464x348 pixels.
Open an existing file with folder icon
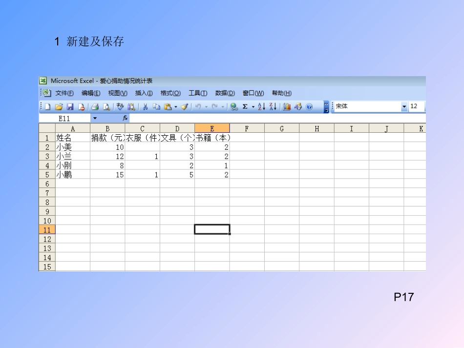[59, 107]
